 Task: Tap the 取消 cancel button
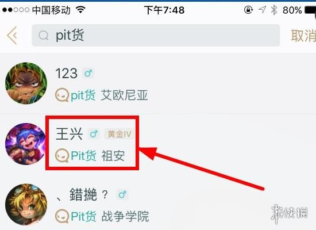pyautogui.click(x=303, y=36)
